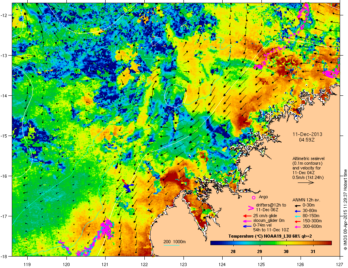Click the red 25 cm/s glide arrow
348x268 pixels.
tap(247, 216)
